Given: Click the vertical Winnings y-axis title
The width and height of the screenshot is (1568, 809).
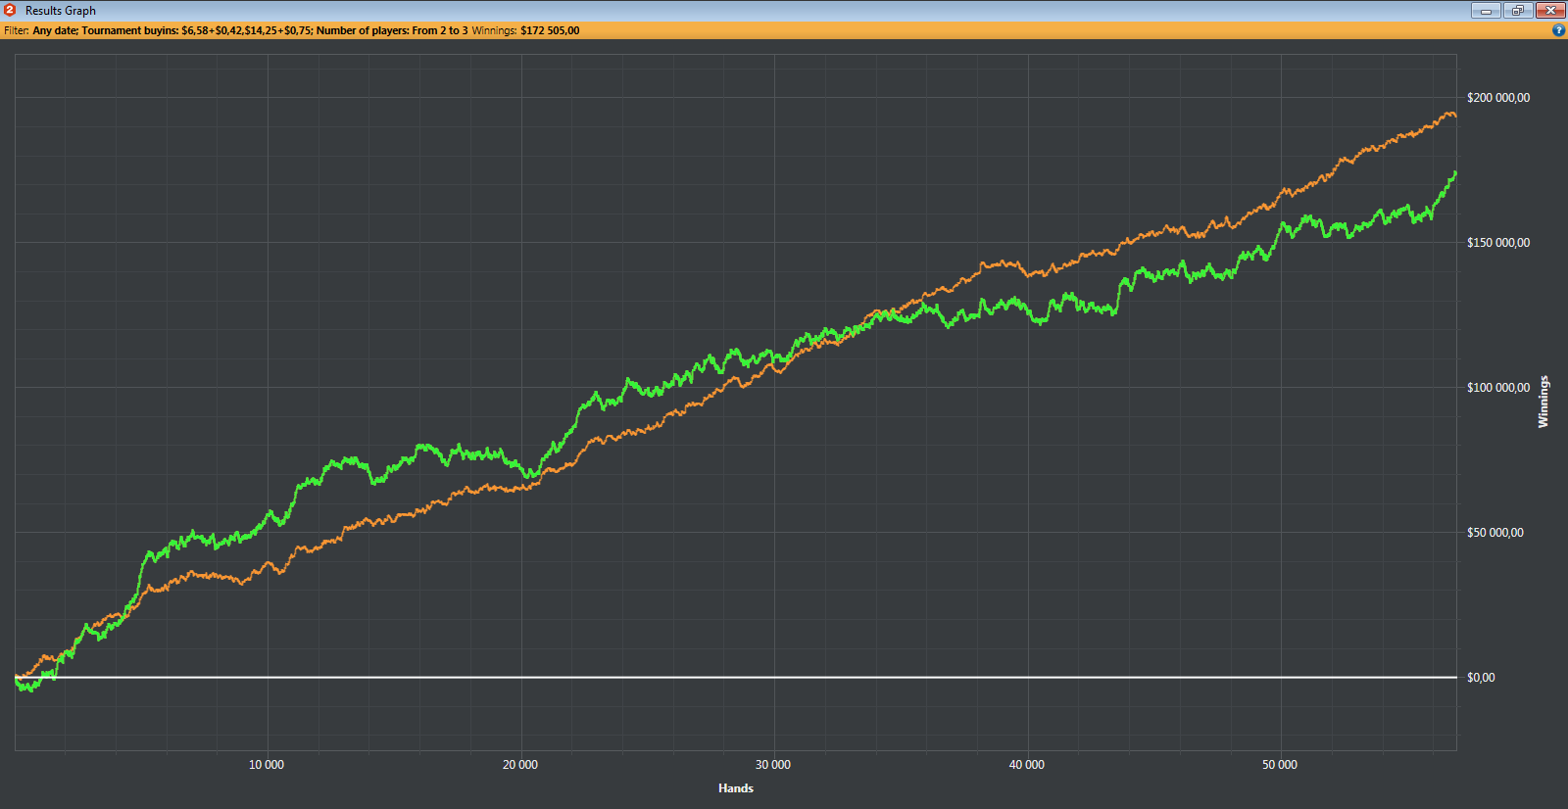Looking at the screenshot, I should (x=1543, y=402).
